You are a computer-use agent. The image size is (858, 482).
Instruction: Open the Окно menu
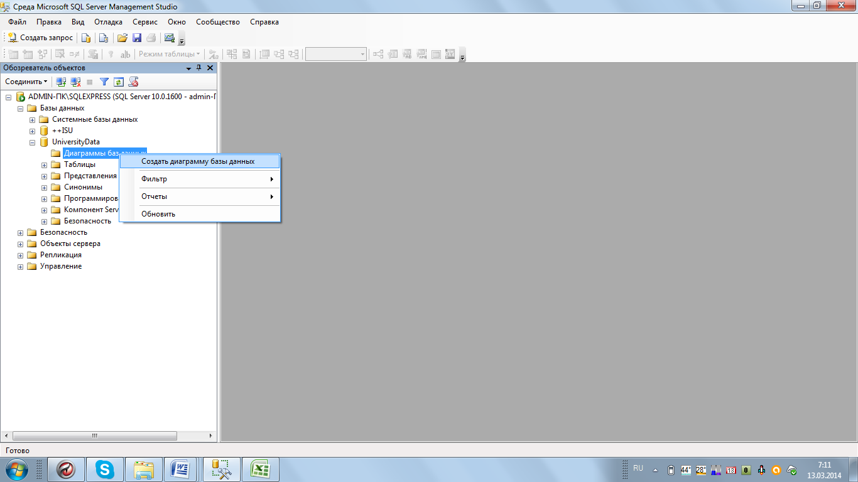177,22
